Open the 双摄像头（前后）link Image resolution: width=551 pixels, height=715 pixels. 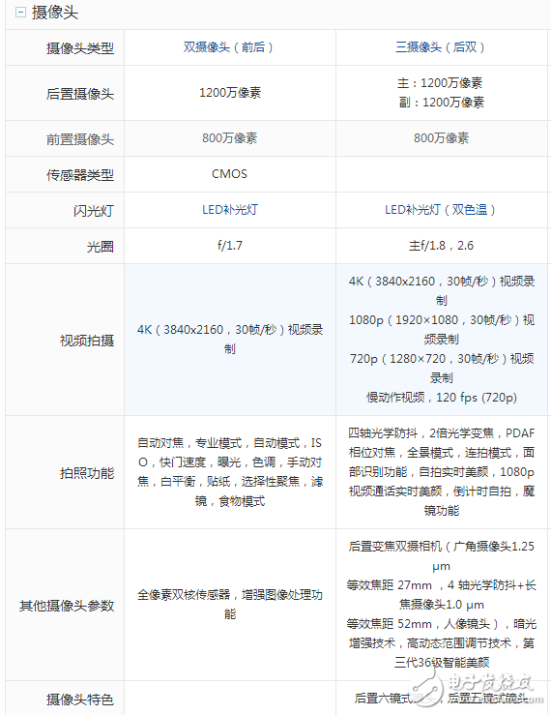pos(230,47)
